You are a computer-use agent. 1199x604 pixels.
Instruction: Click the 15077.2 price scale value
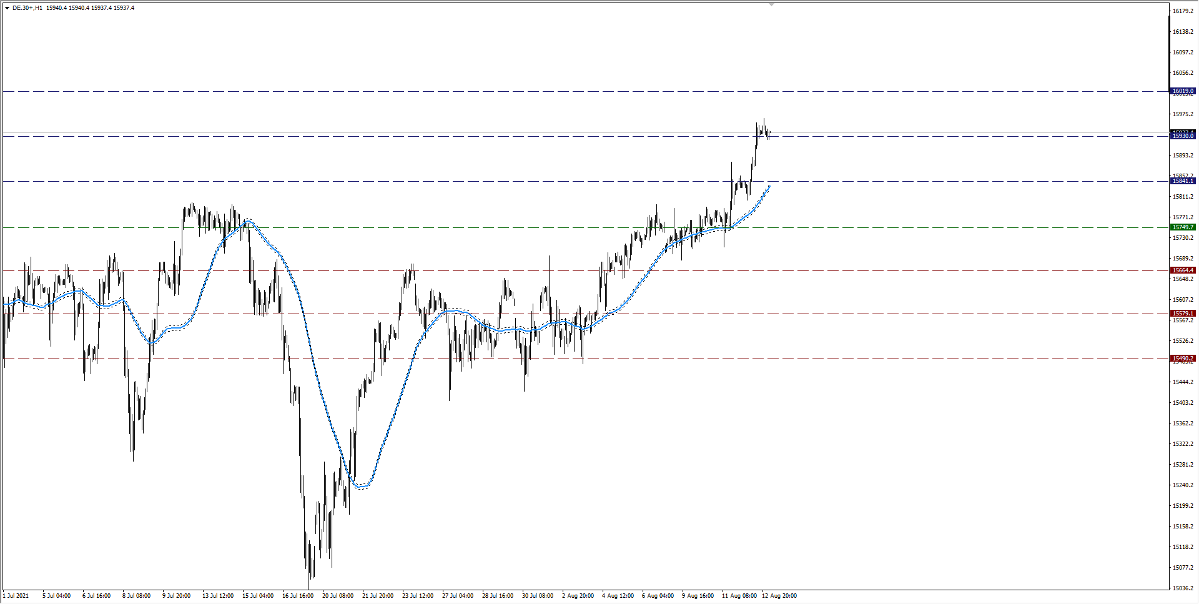1183,568
